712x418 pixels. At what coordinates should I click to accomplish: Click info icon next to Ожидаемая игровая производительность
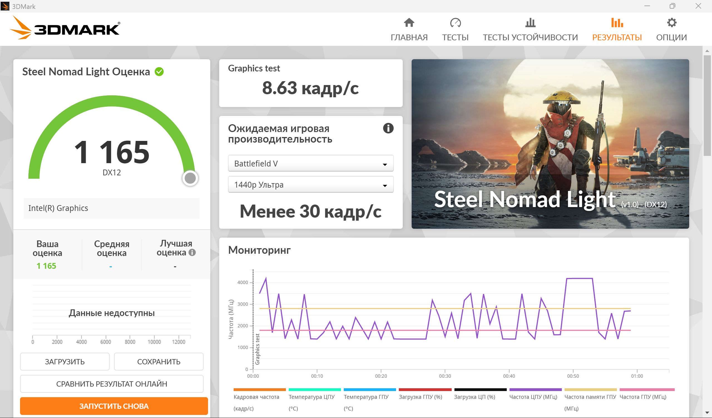tap(388, 128)
